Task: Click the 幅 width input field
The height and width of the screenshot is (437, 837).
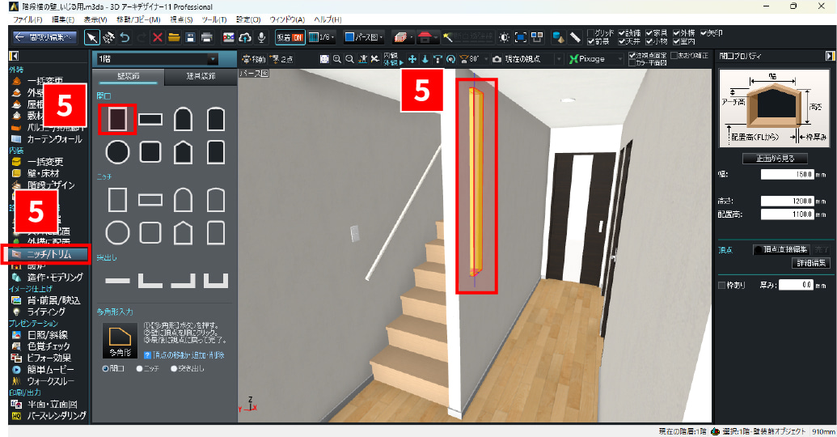Action: [x=788, y=174]
